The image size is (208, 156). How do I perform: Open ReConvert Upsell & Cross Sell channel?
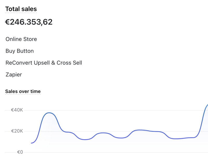pos(44,63)
